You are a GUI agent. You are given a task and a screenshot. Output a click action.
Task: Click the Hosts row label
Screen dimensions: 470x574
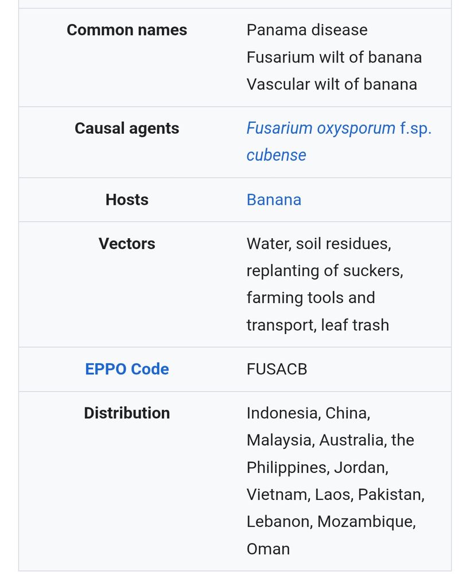(127, 200)
